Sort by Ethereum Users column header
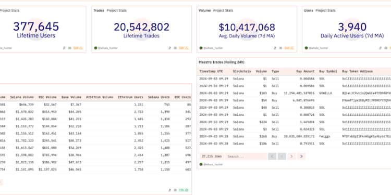The width and height of the screenshot is (391, 195). click(131, 97)
